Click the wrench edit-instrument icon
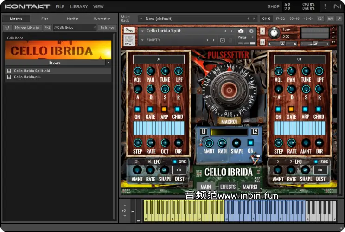The image size is (345, 232). [129, 31]
